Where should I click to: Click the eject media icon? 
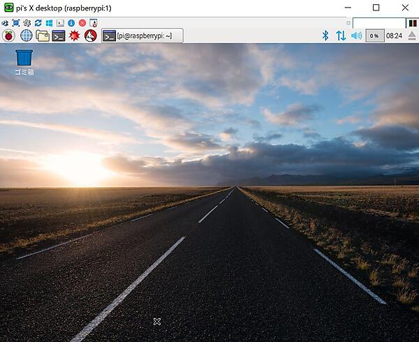click(x=412, y=36)
